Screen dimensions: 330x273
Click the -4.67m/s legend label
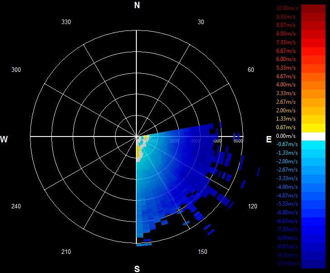click(287, 196)
